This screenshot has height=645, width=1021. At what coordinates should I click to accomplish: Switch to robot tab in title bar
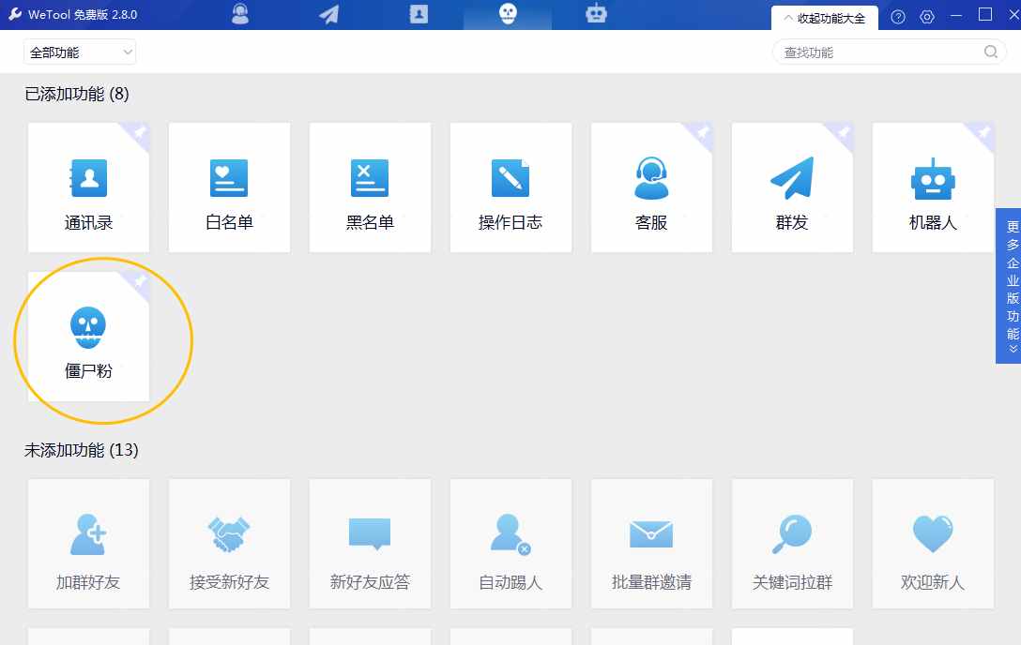pyautogui.click(x=596, y=14)
